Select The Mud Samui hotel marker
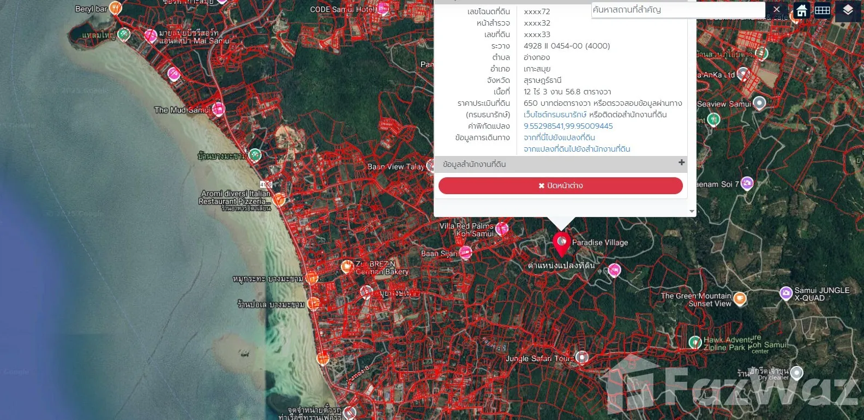Viewport: 864px width, 420px height. coord(218,109)
